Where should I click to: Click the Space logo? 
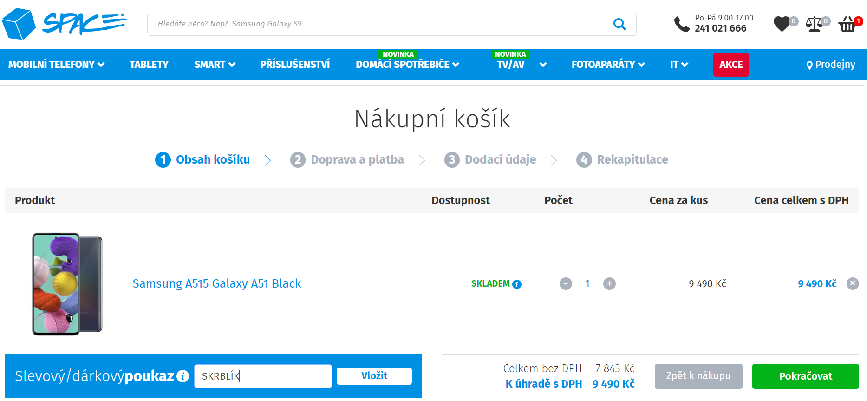(x=64, y=24)
